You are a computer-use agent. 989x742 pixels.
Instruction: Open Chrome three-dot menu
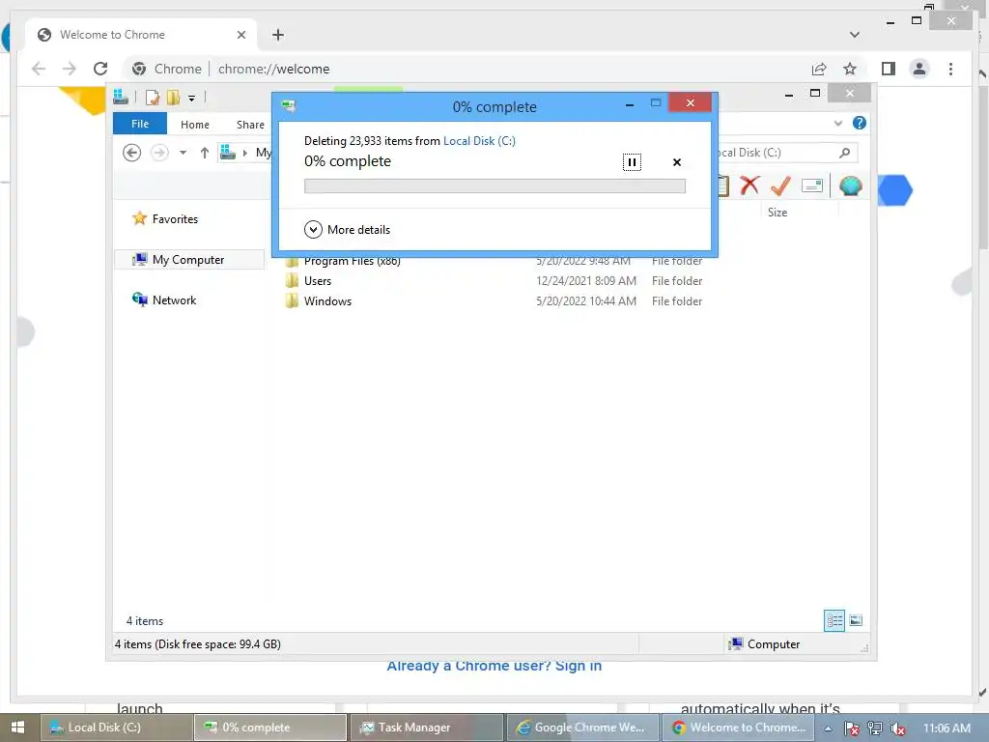(950, 69)
